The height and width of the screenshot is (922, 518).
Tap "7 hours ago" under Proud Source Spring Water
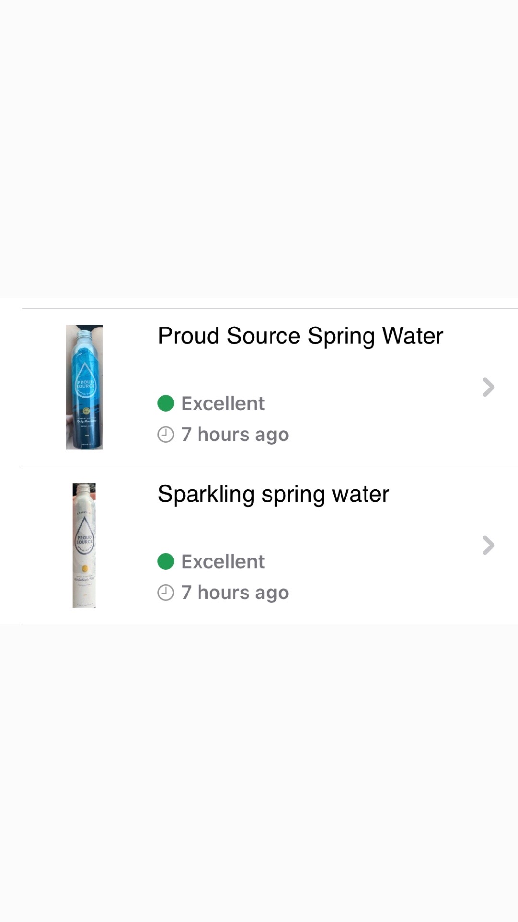click(x=235, y=435)
